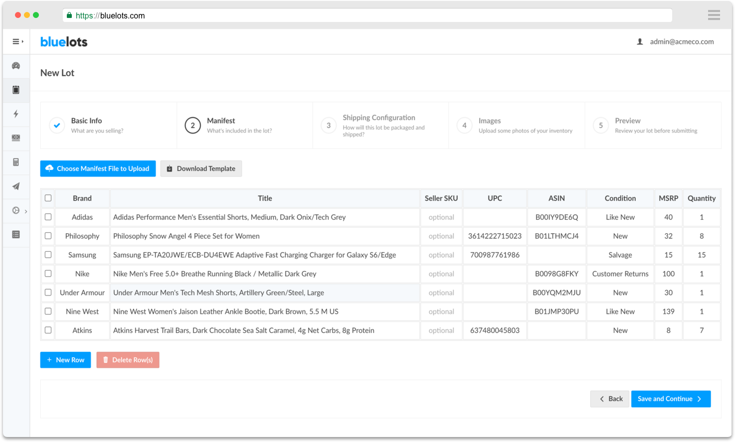Open Shipping Configuration step tab
The width and height of the screenshot is (735, 442).
(380, 125)
